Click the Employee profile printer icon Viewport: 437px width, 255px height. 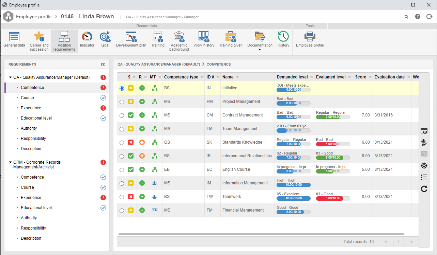[310, 37]
